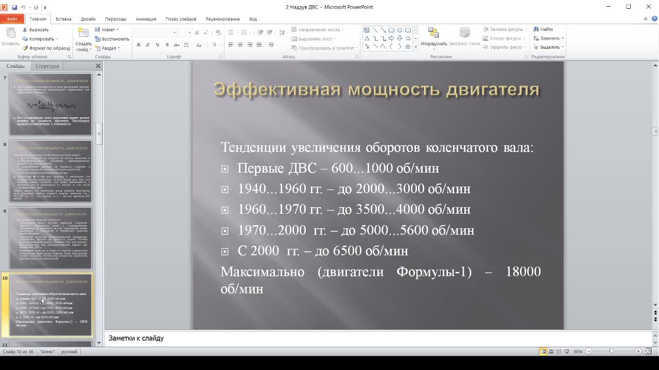Switch to the Вид tab
This screenshot has height=370, width=659.
point(253,19)
